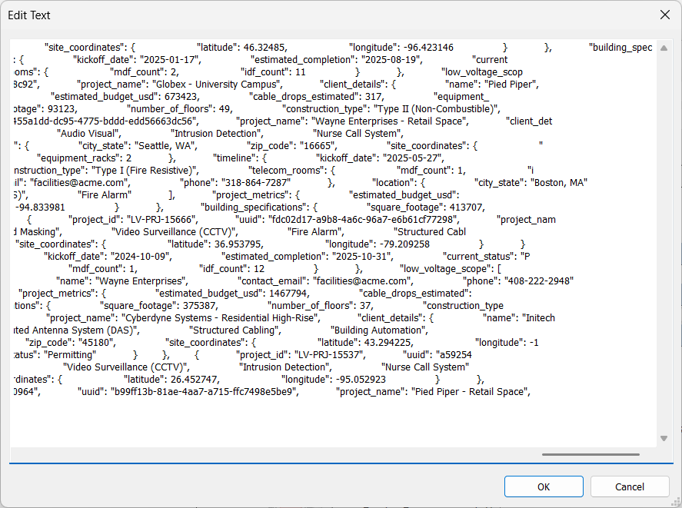Image resolution: width=682 pixels, height=508 pixels.
Task: Click the phone number "318-864-7287"
Action: pyautogui.click(x=256, y=183)
